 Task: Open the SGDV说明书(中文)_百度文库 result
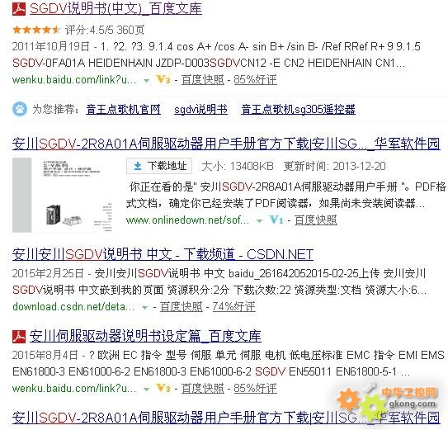click(x=116, y=8)
